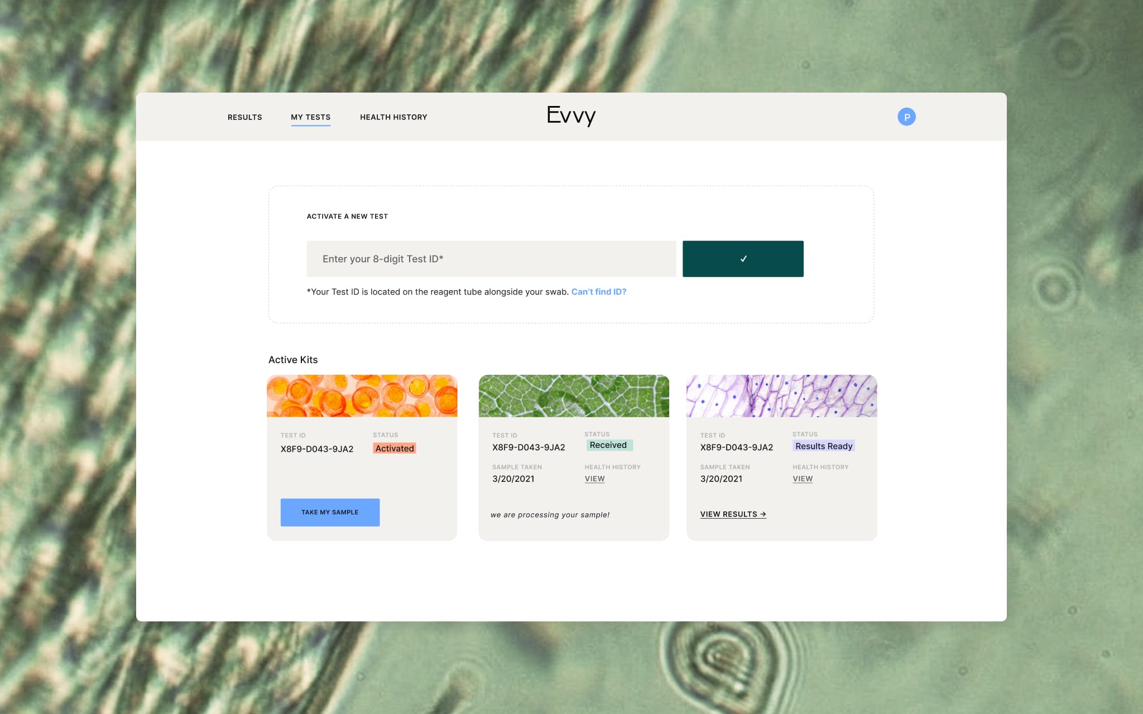Viewport: 1143px width, 714px height.
Task: Click the purple cells kit thumbnail
Action: 781,395
